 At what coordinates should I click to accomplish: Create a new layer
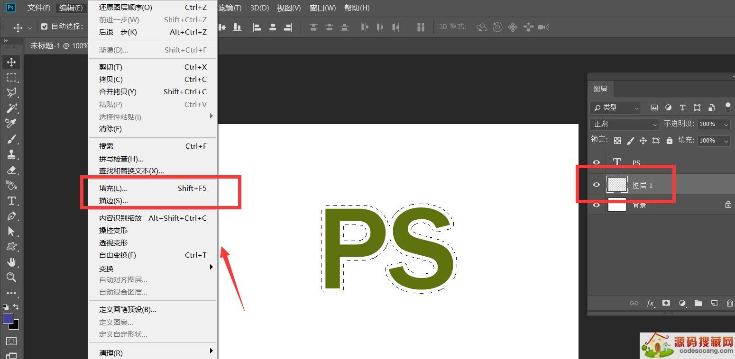714,303
